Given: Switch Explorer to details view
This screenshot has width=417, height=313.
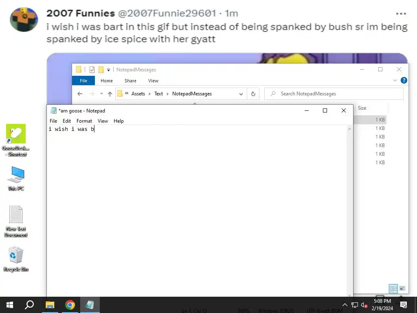Looking at the screenshot, I should pos(394,289).
